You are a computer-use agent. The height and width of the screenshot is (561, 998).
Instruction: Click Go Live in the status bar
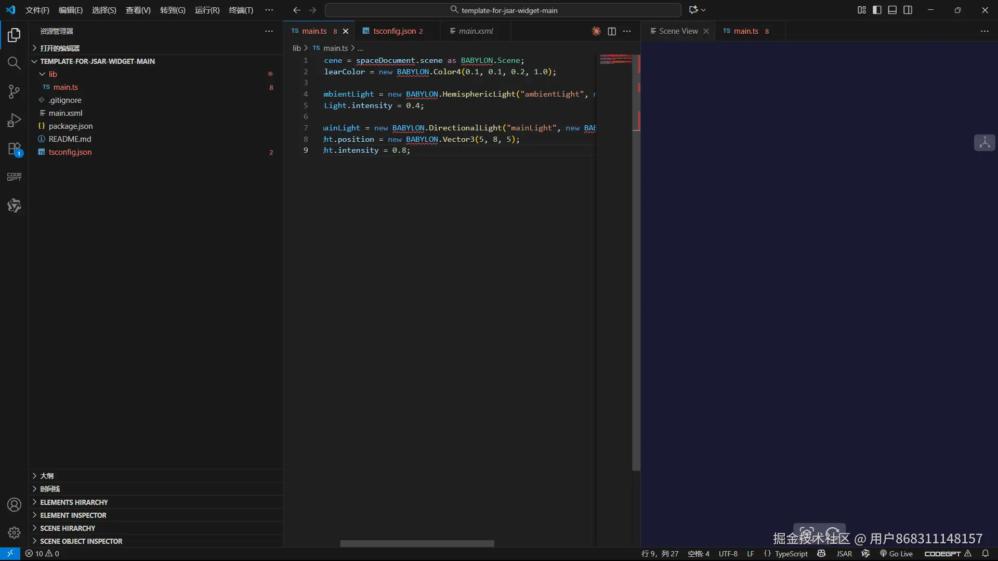point(896,554)
